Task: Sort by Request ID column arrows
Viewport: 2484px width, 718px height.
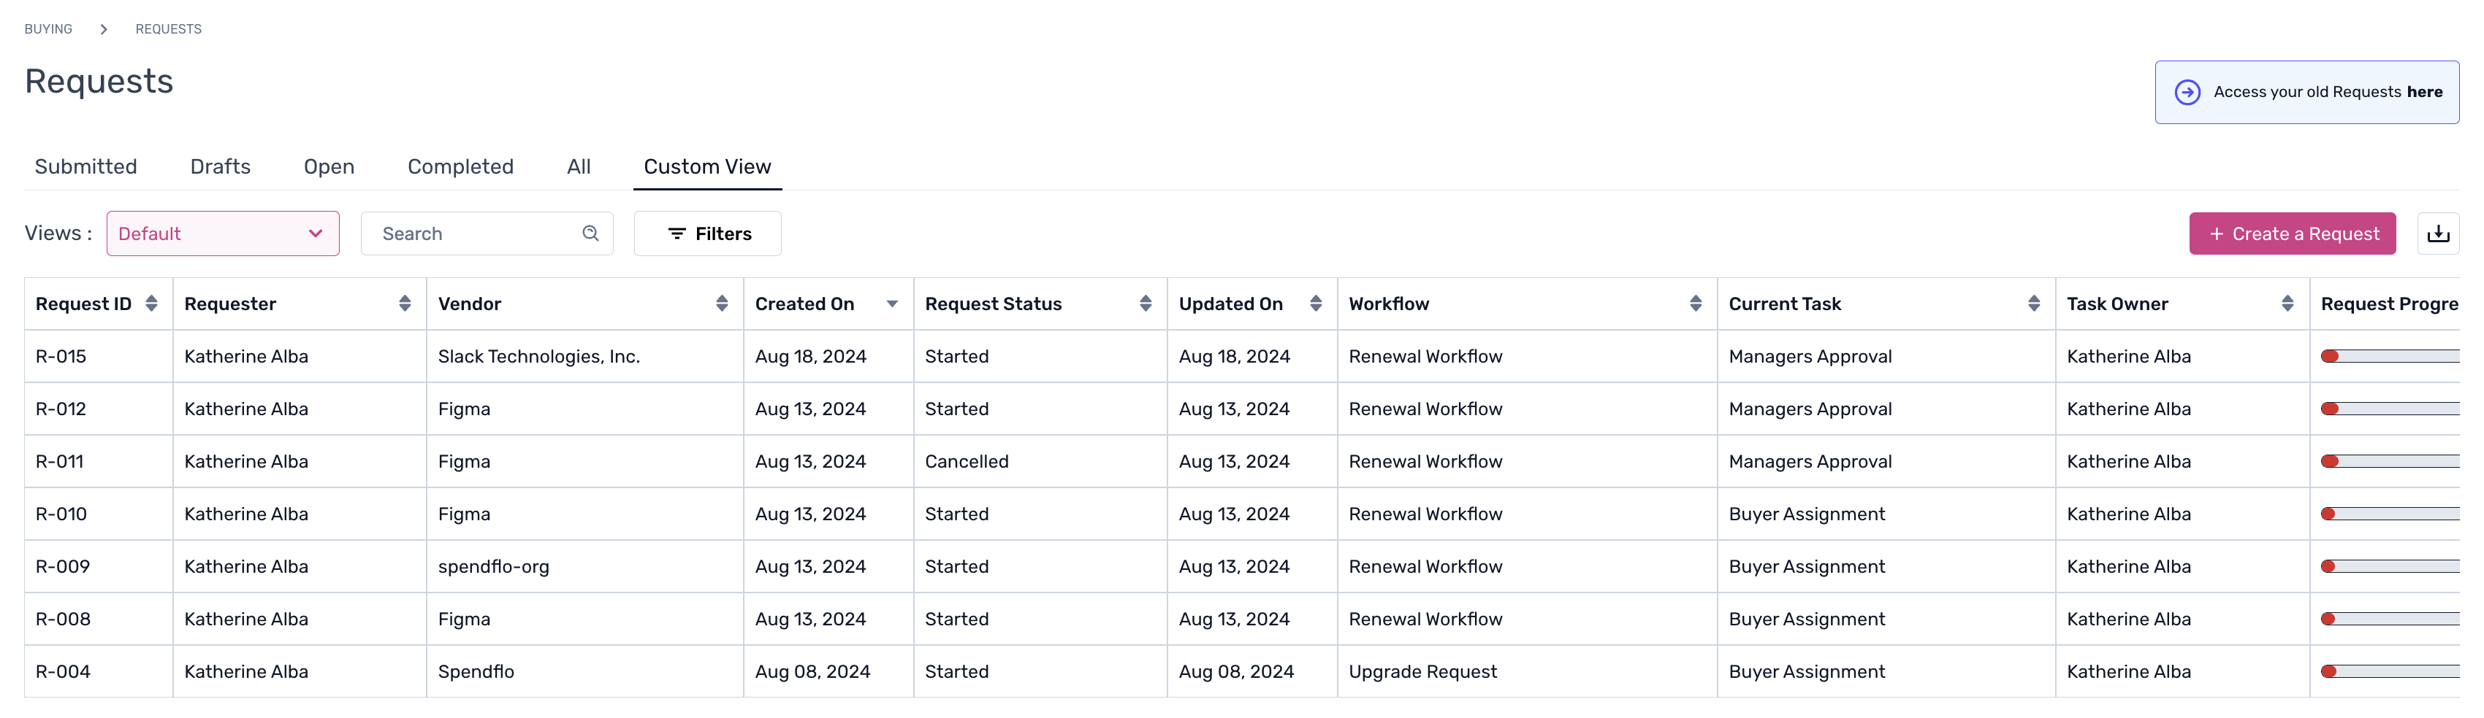Action: click(x=151, y=304)
